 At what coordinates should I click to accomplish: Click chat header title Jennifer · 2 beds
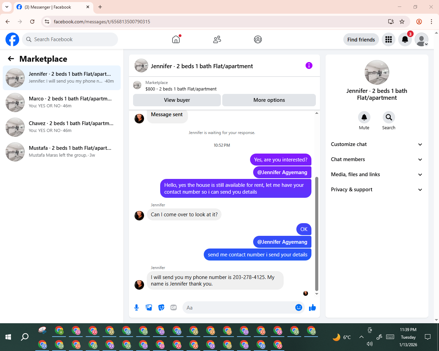click(x=202, y=66)
